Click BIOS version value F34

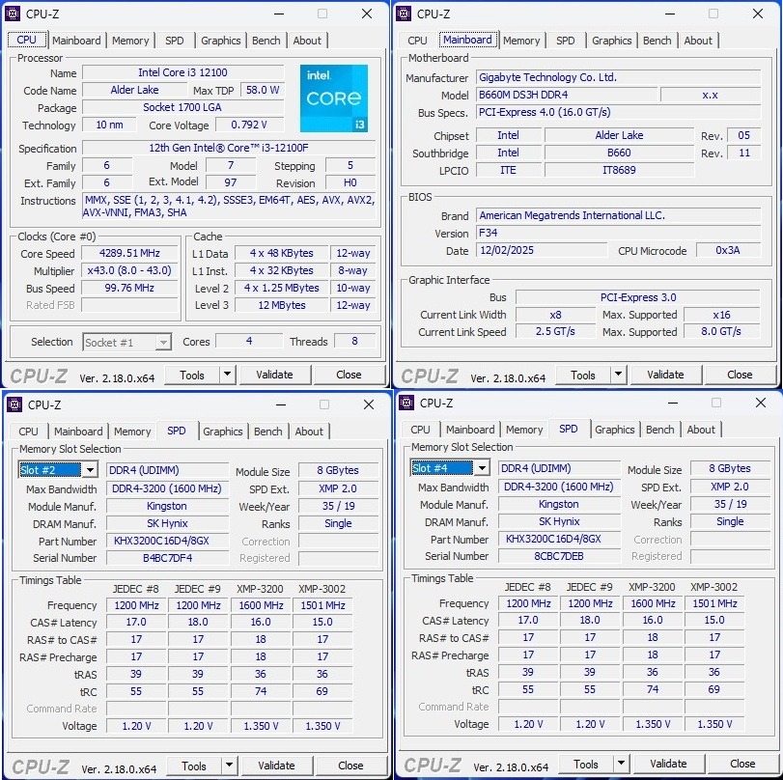click(618, 233)
